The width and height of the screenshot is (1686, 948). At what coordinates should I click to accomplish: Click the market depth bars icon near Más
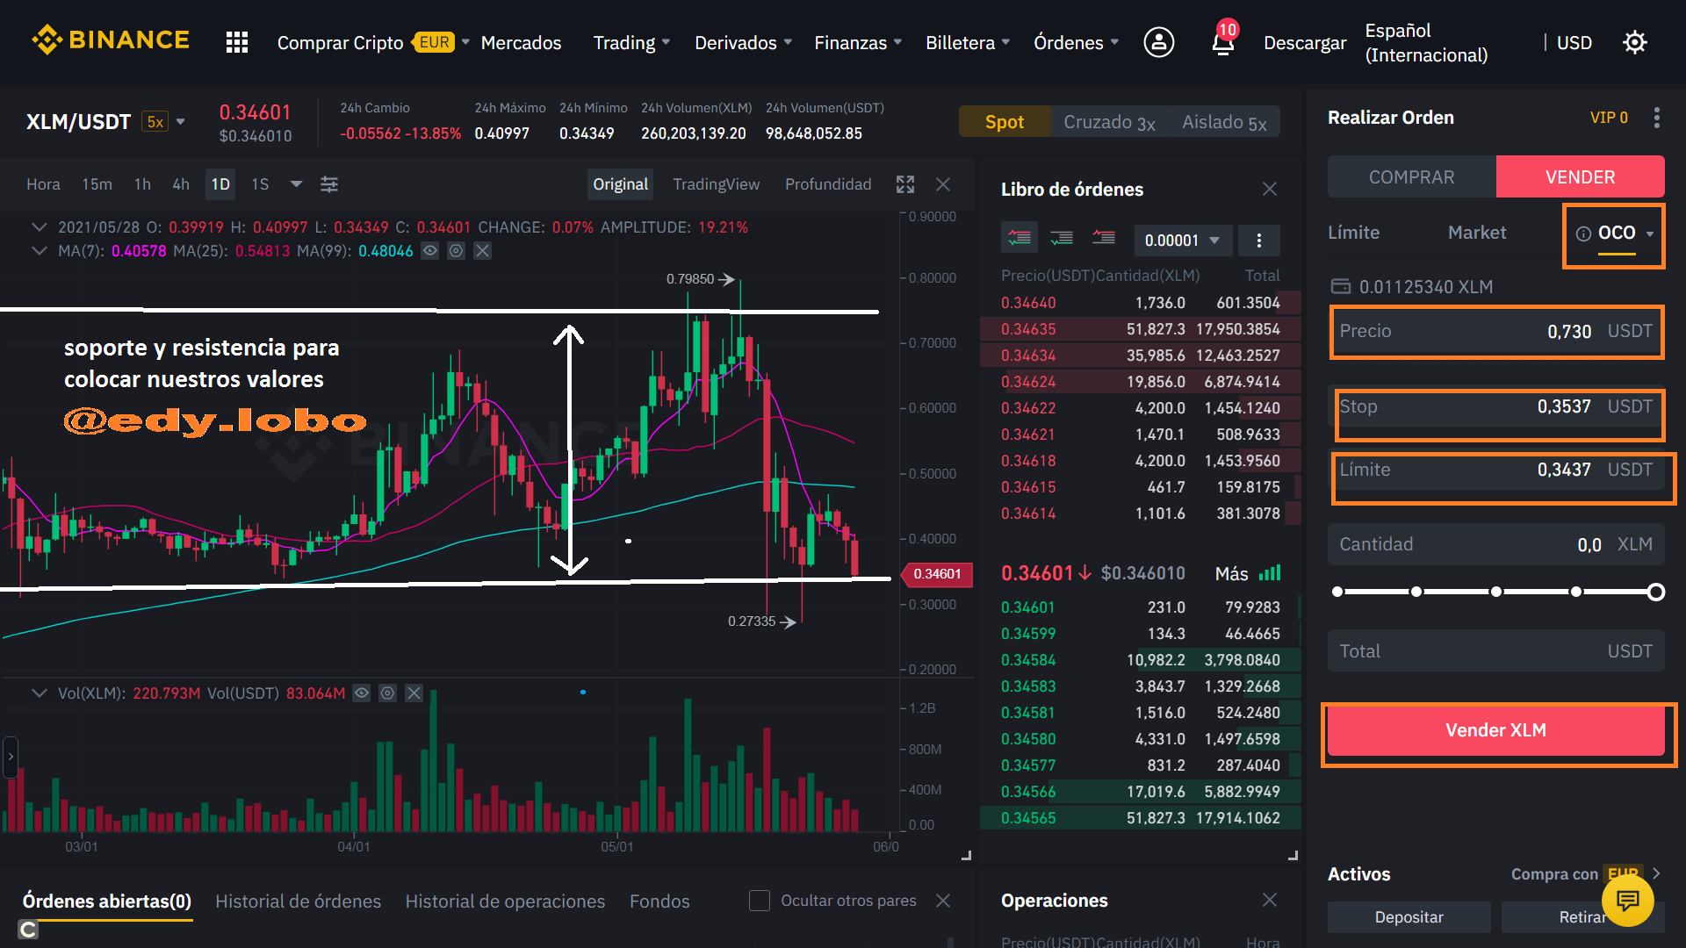1270,573
